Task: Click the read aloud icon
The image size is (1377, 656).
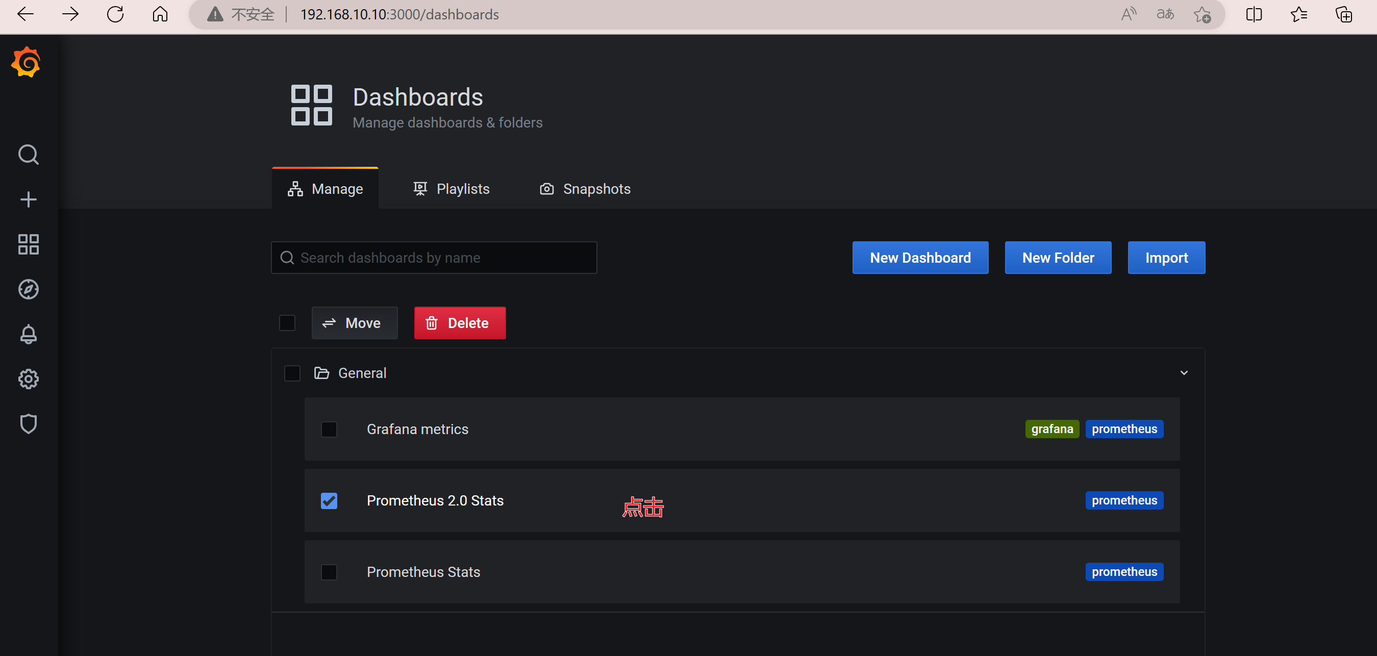Action: (x=1128, y=14)
